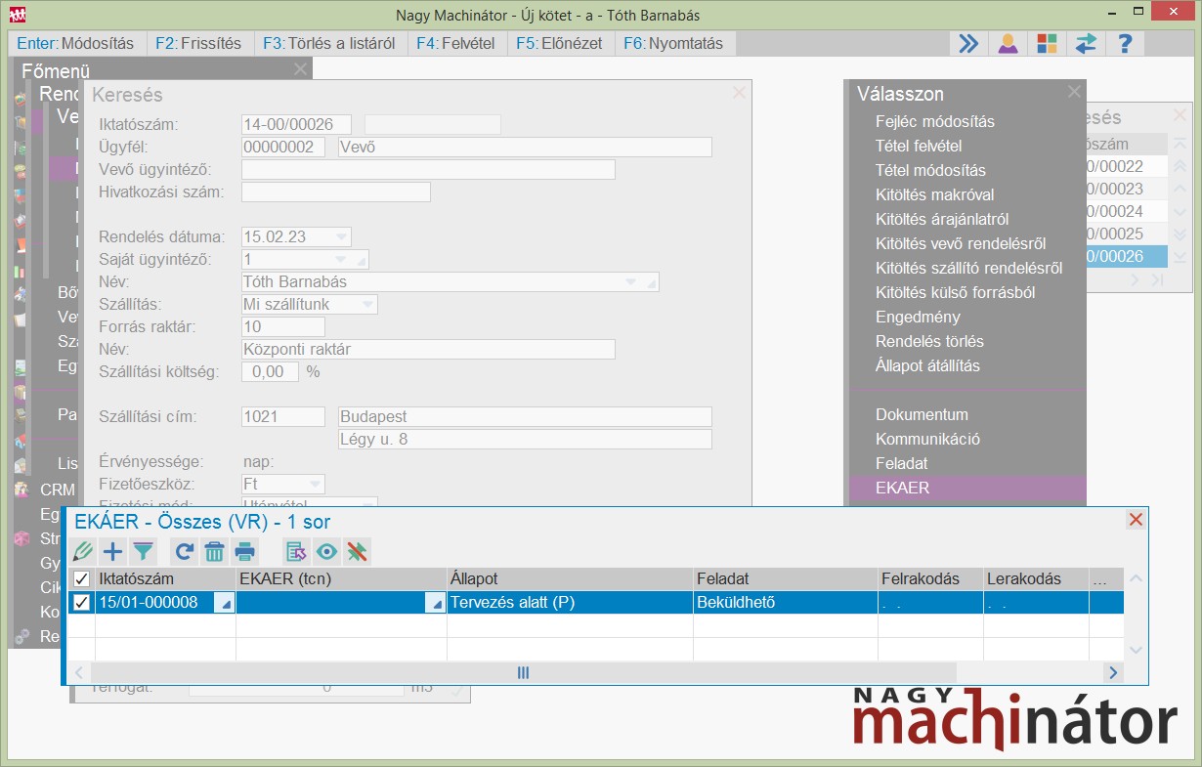Viewport: 1202px width, 767px height.
Task: Click F3: Törlés a listáról button
Action: pyautogui.click(x=328, y=43)
